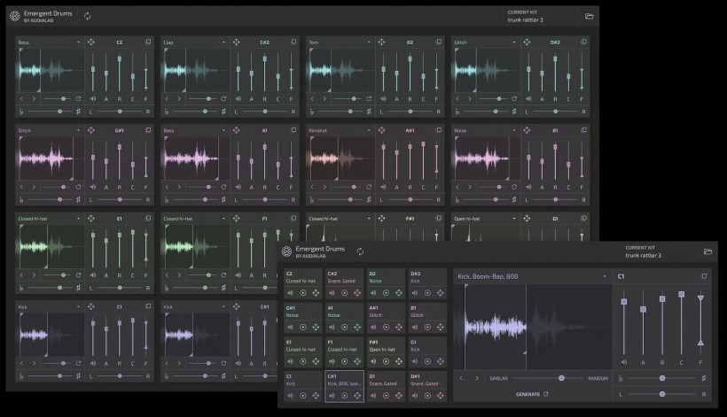727x417 pixels.
Task: Click the drag-move icon on the C2 Bass pad
Action: coord(90,42)
